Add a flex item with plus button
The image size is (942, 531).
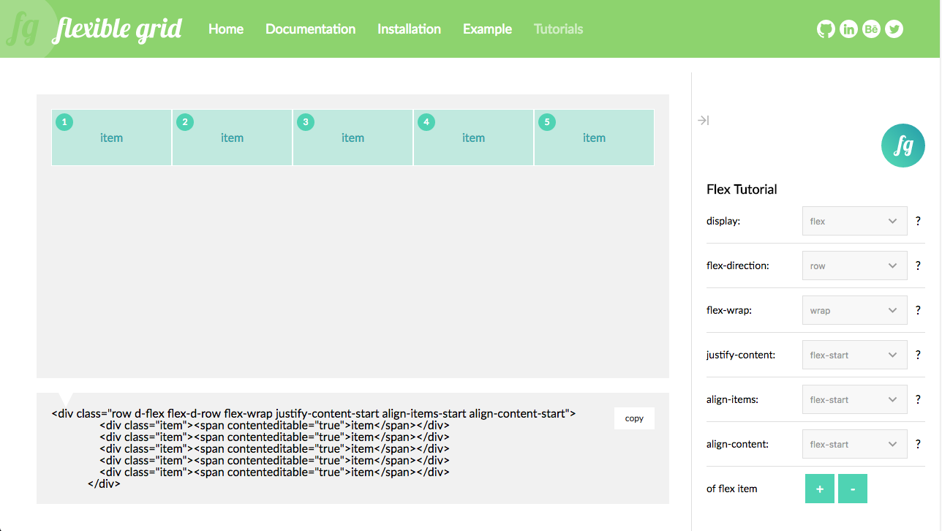coord(820,489)
